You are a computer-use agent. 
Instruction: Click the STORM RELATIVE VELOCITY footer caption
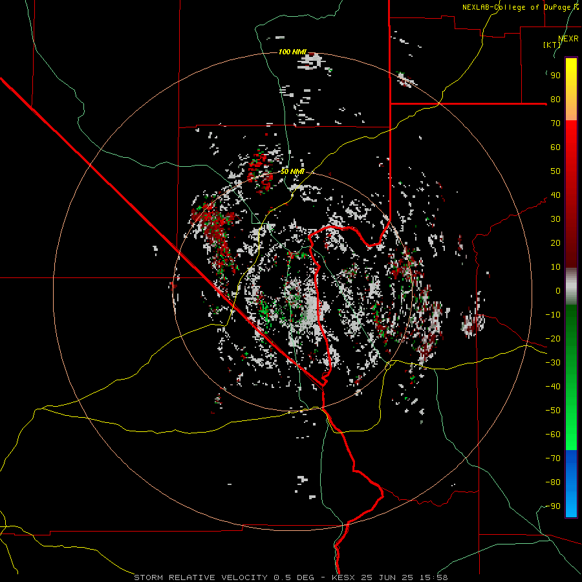(x=290, y=577)
